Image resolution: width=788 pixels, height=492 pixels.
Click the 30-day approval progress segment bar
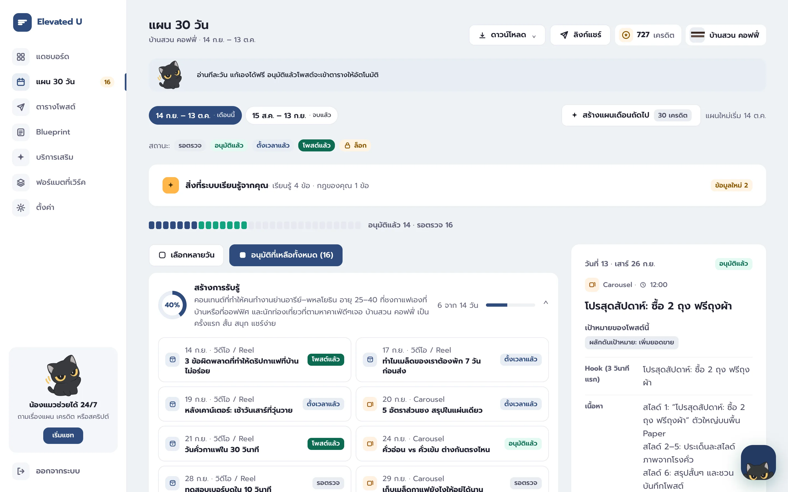(255, 225)
